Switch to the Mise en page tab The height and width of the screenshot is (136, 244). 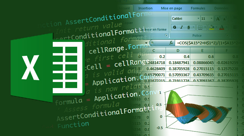171,8
